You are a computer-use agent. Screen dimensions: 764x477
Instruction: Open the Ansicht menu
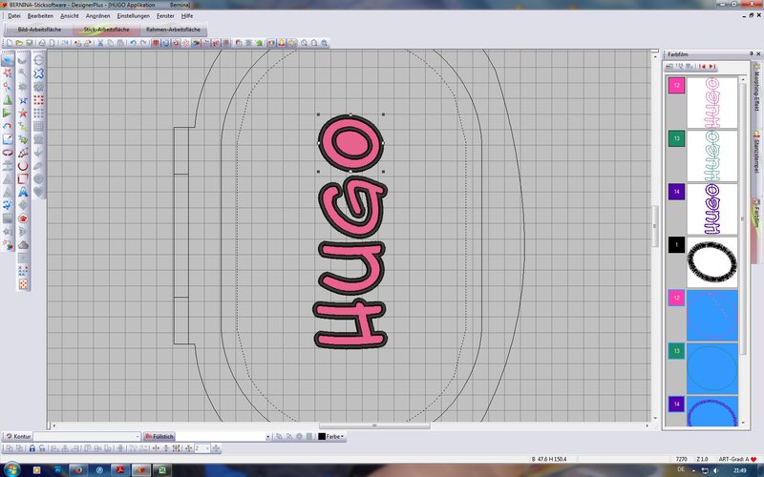pos(69,16)
